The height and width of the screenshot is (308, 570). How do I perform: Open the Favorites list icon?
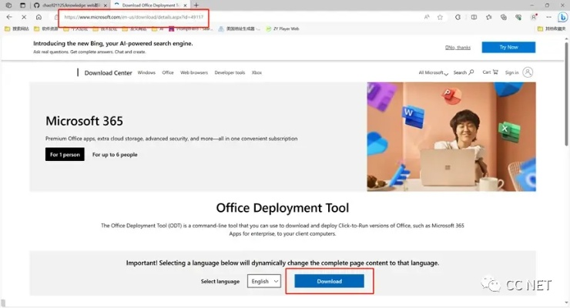click(489, 17)
